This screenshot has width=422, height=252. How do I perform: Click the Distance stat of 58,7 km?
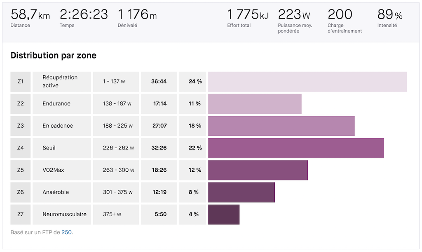coord(30,15)
